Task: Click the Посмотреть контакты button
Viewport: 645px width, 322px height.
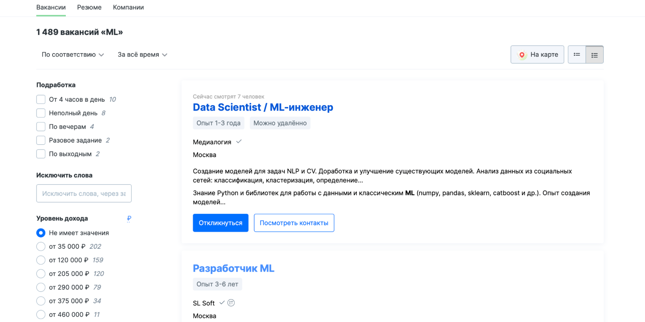Action: (x=294, y=223)
